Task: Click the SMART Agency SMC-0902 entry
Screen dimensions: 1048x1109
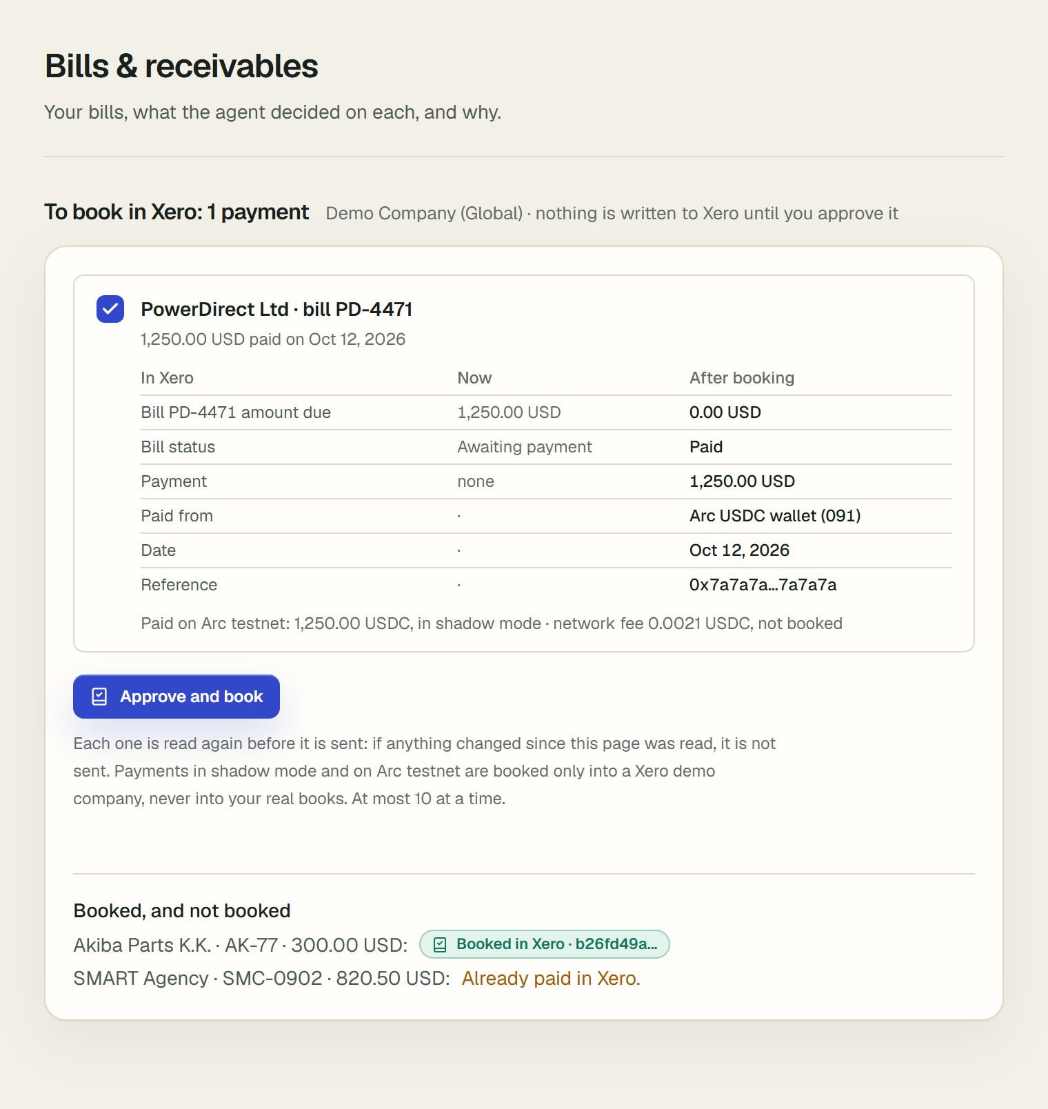Action: [x=262, y=979]
